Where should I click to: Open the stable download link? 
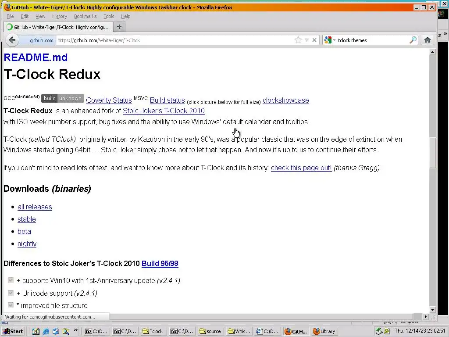(27, 219)
